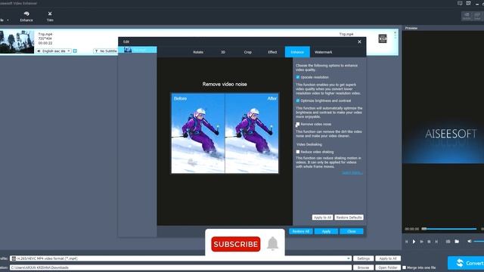484x272 pixels.
Task: Switch to the Effect tab
Action: tap(272, 52)
